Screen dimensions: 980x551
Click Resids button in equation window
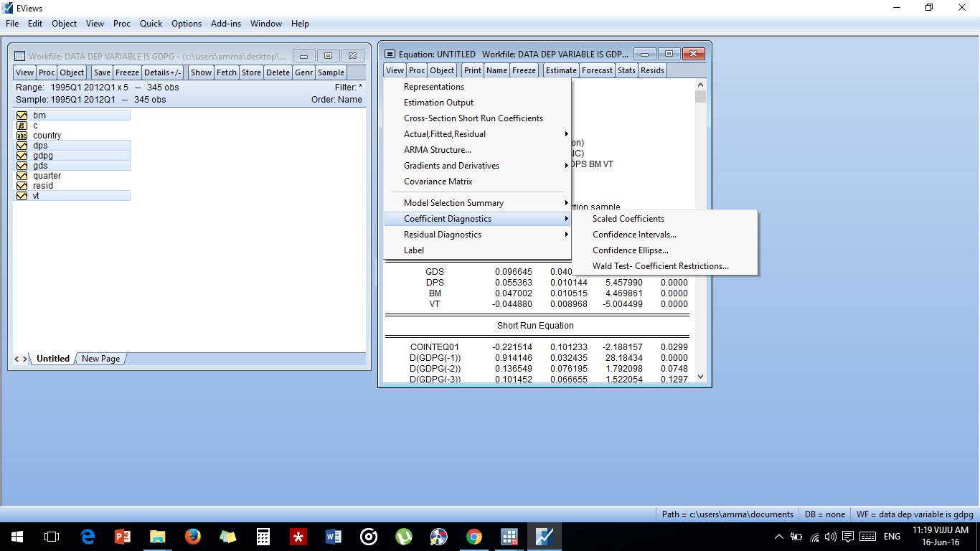pos(652,70)
